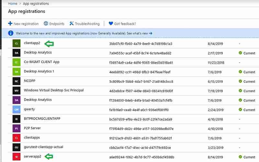Image resolution: width=259 pixels, height=162 pixels.
Task: Click the Windows Virtual Desktop Svc Principal icon
Action: 17,91
